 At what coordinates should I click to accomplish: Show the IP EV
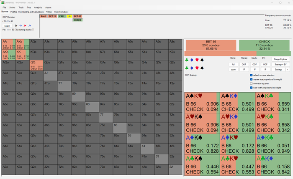coord(265,70)
